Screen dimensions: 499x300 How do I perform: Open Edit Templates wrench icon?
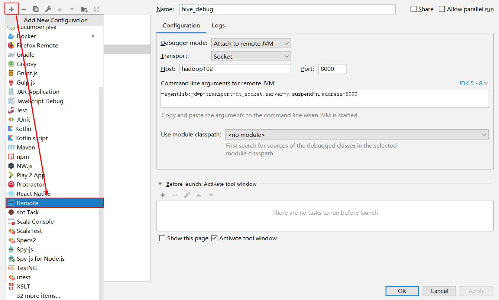click(x=48, y=9)
